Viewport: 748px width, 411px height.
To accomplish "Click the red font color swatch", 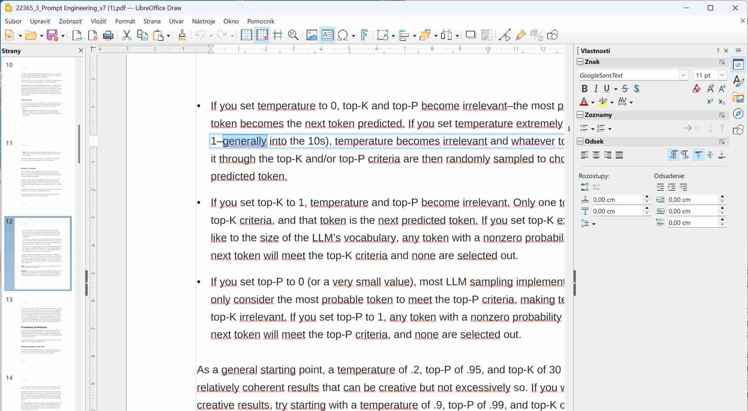I will point(584,102).
